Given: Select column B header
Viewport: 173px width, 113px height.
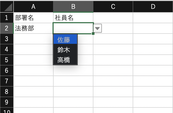Looking at the screenshot, I should 73,7.
